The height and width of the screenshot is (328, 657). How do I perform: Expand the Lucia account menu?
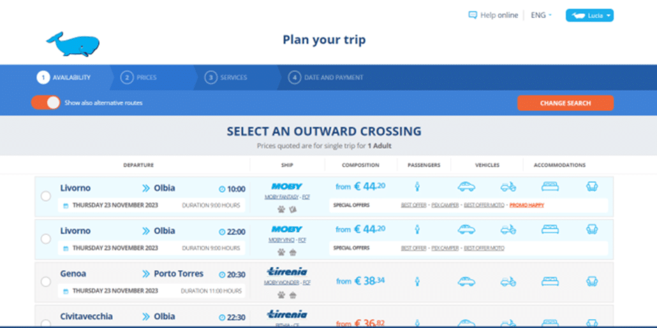(x=589, y=15)
